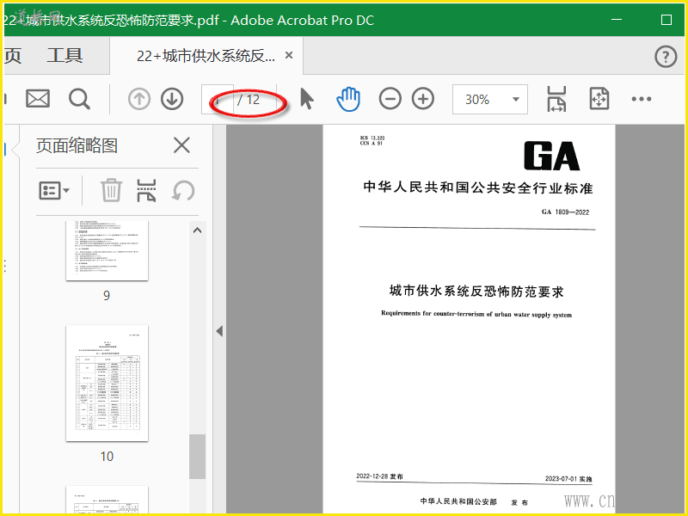Open more tools ellipsis menu
Viewport: 688px width, 516px height.
(x=641, y=99)
